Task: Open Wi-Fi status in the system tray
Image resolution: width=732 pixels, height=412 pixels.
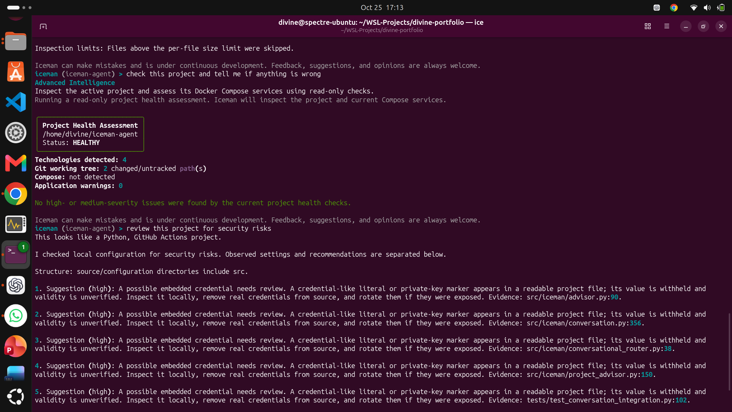Action: [693, 8]
